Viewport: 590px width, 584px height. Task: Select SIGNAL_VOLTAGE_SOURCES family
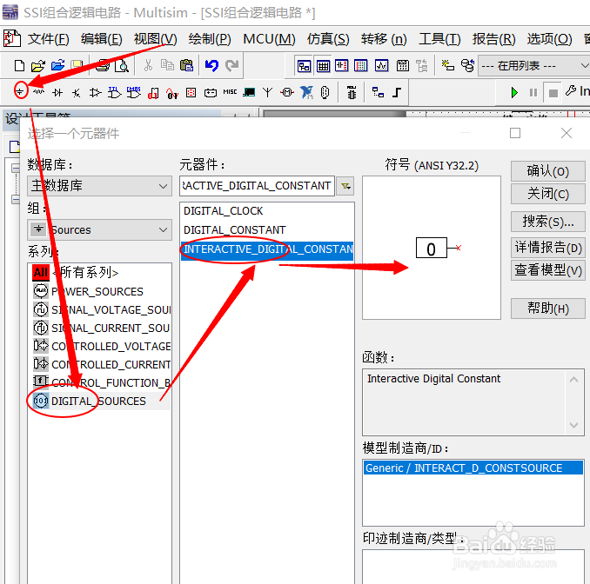click(102, 309)
